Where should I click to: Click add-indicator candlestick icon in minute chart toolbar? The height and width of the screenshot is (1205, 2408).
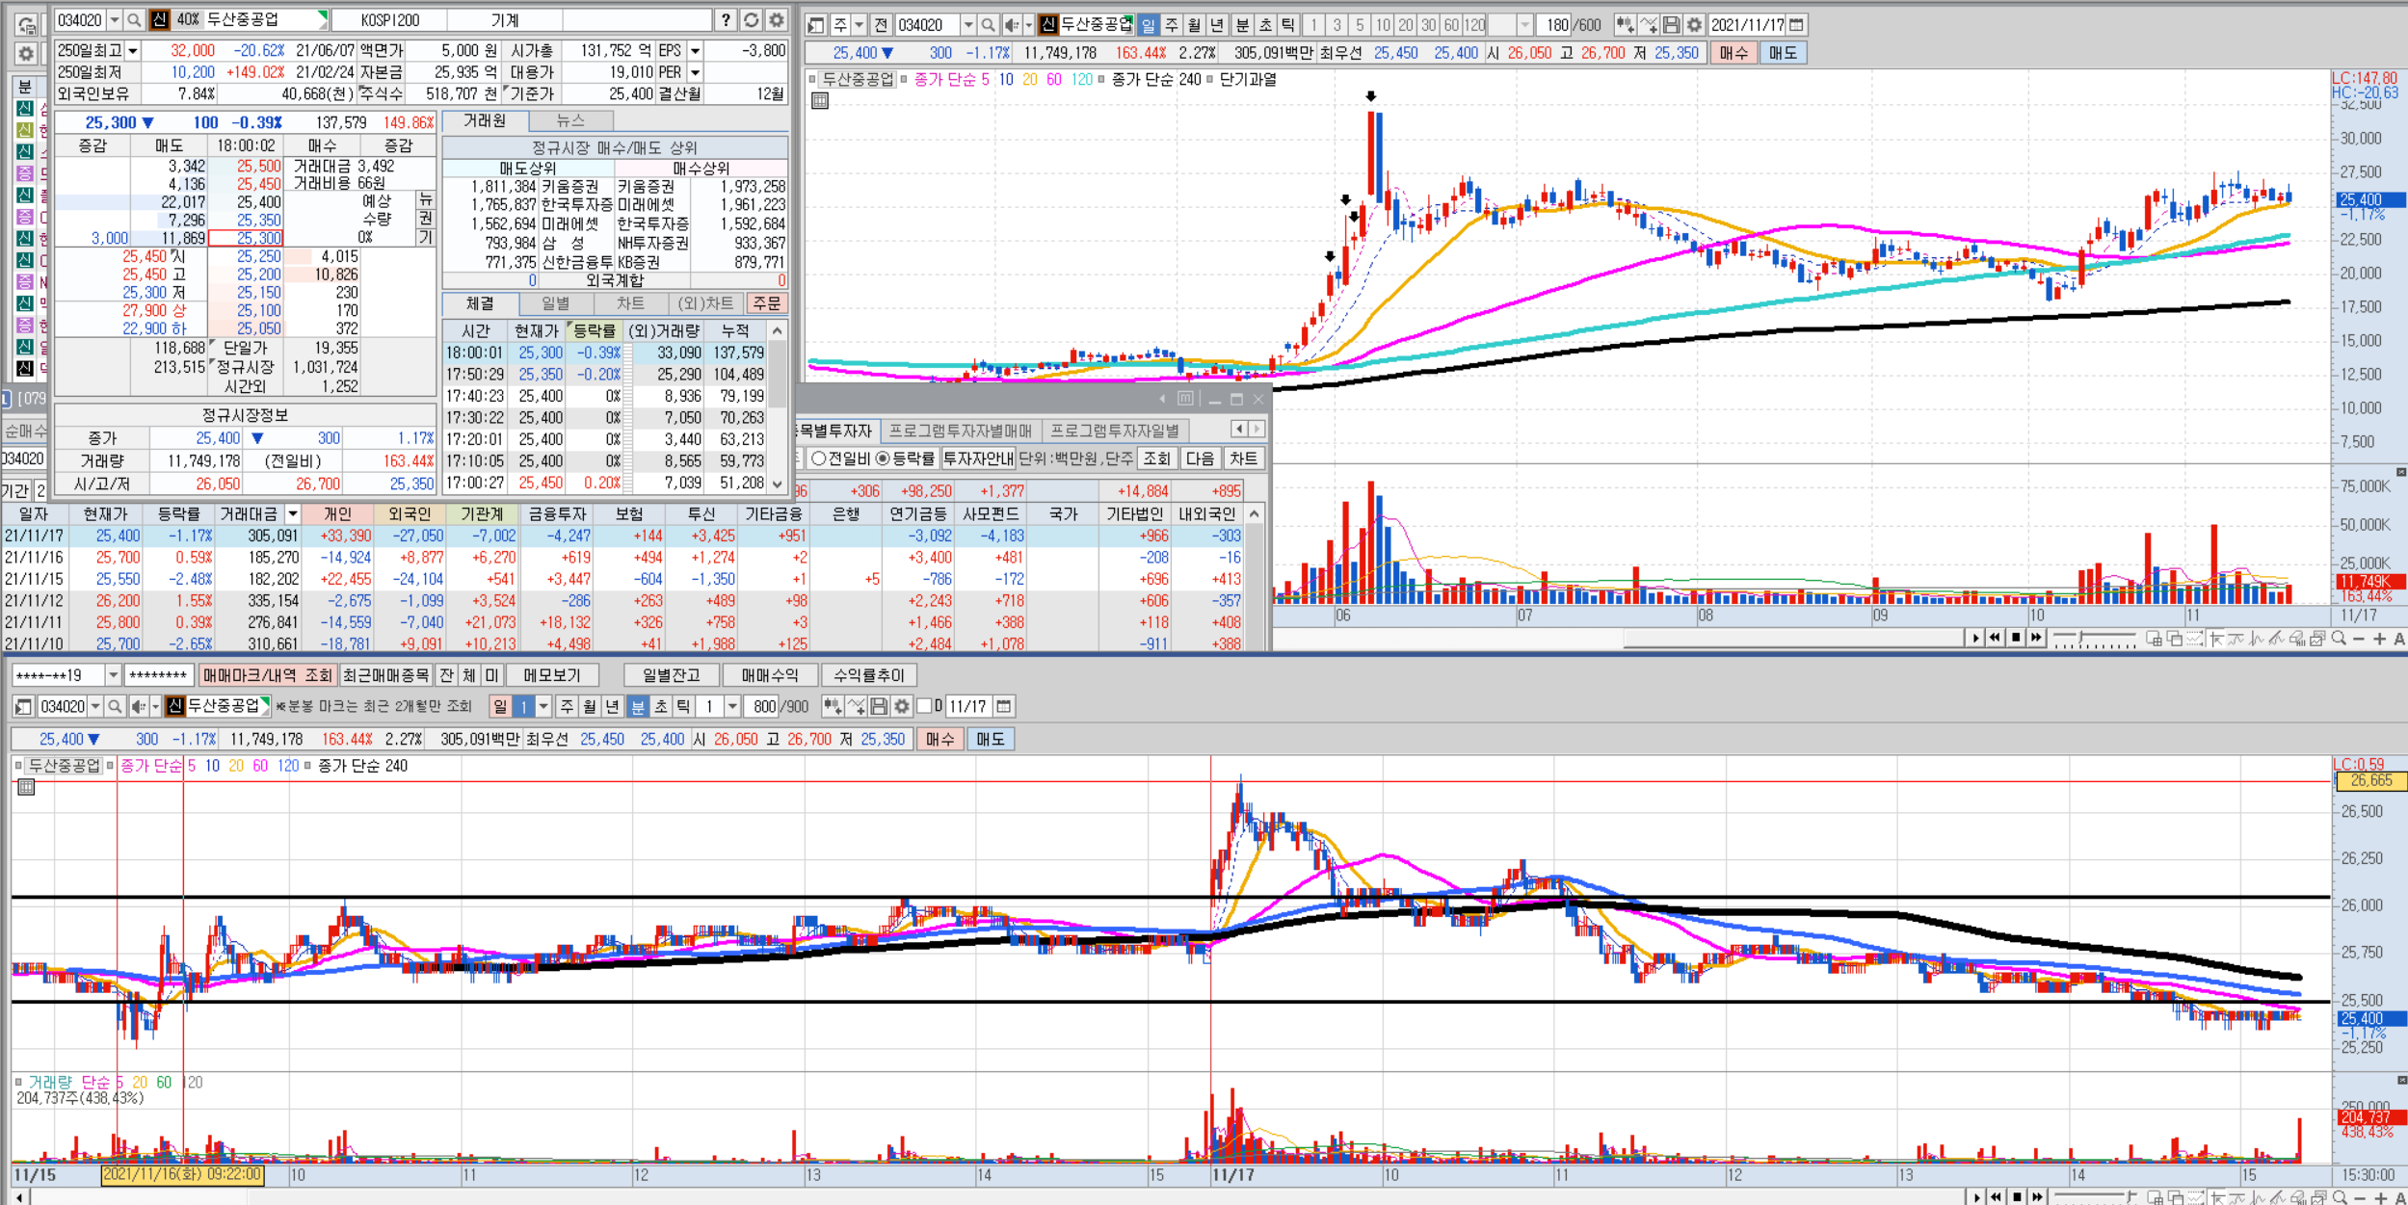(x=832, y=707)
